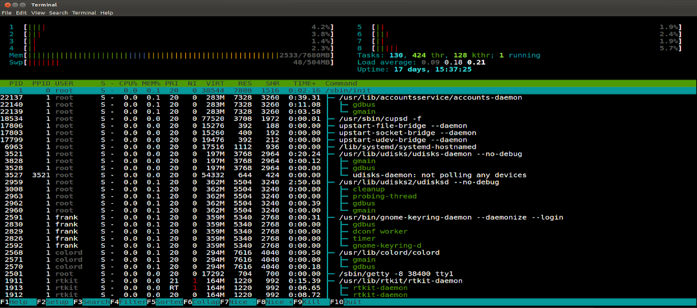Select upstart-socket-bridge --daemon process
This screenshot has width=697, height=308.
click(x=348, y=133)
